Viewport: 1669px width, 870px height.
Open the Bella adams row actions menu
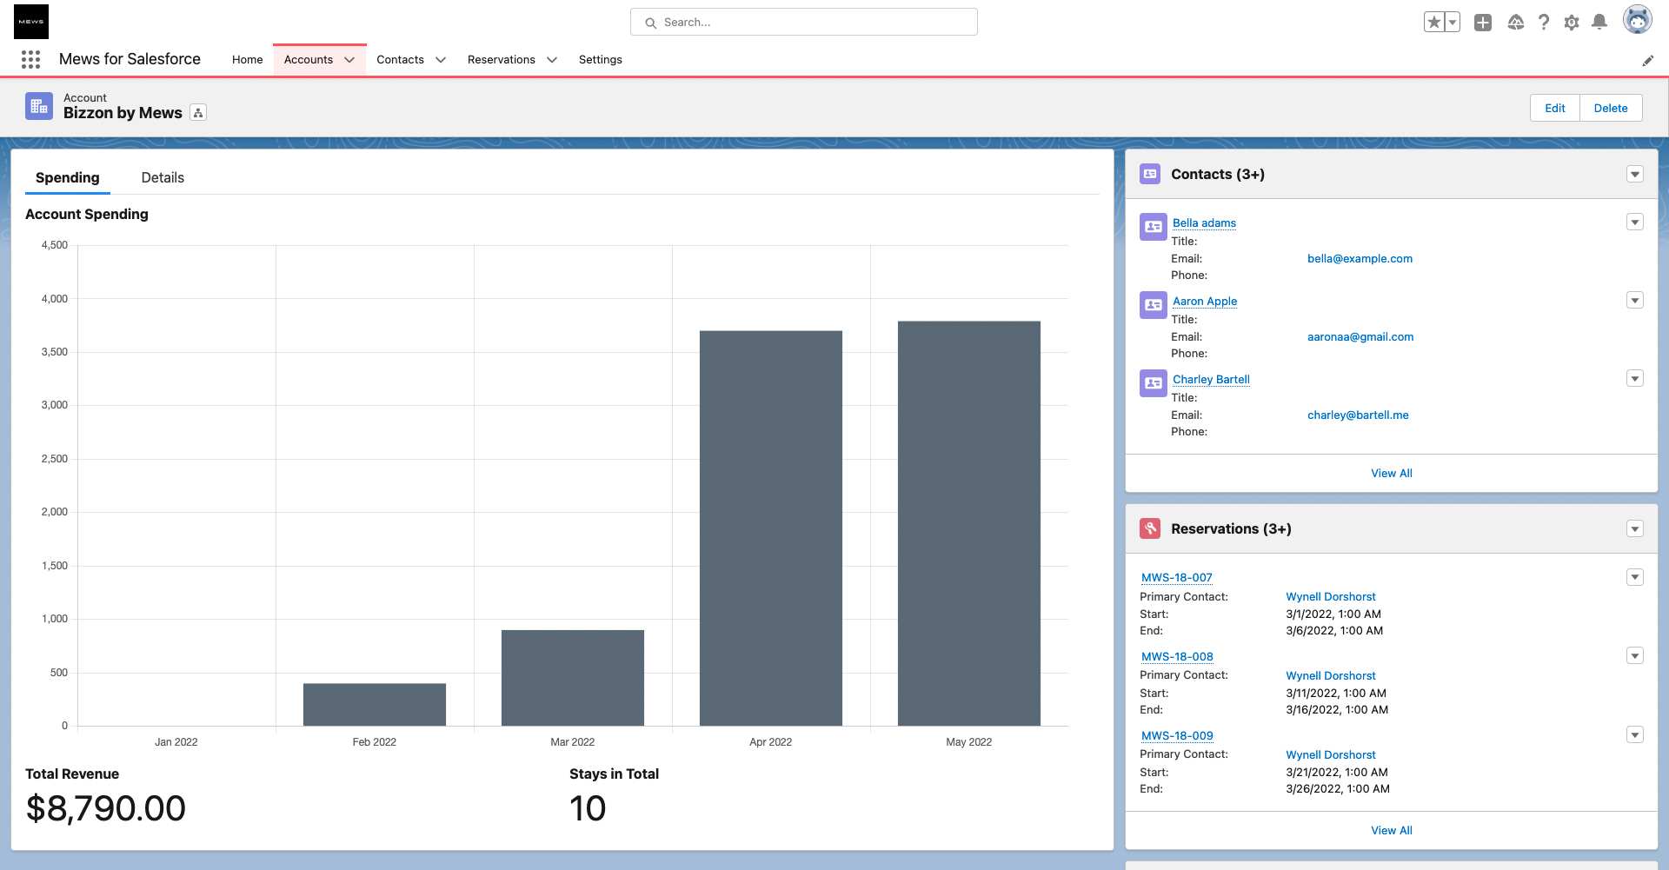click(1635, 222)
